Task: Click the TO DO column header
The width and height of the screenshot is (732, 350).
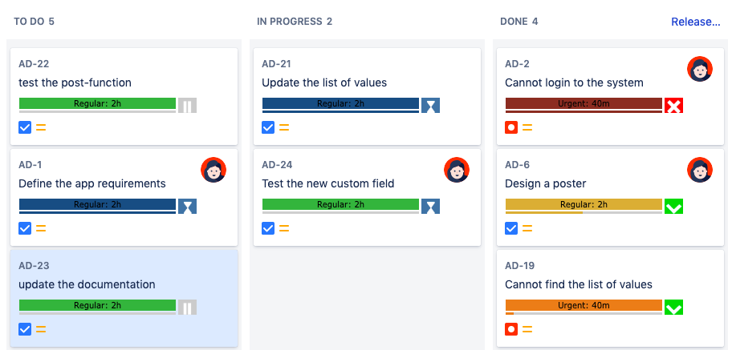Action: [x=35, y=22]
